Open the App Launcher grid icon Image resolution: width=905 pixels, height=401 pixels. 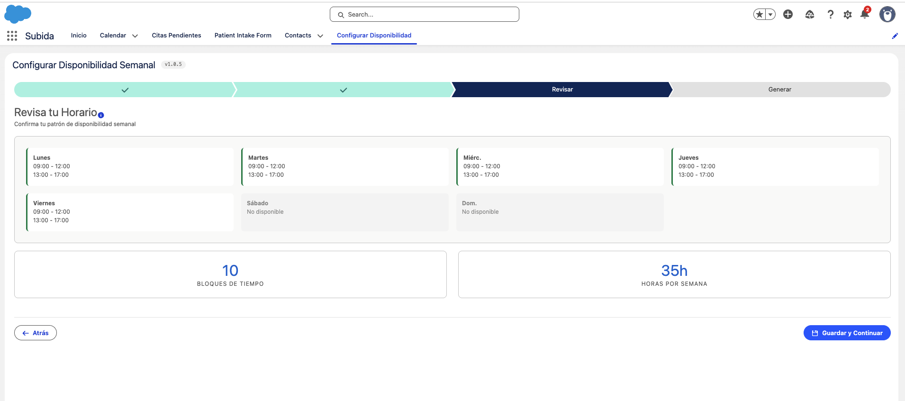[x=12, y=36]
